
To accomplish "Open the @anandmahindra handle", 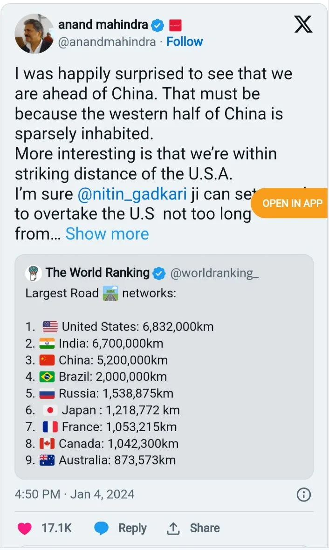I will tap(107, 41).
